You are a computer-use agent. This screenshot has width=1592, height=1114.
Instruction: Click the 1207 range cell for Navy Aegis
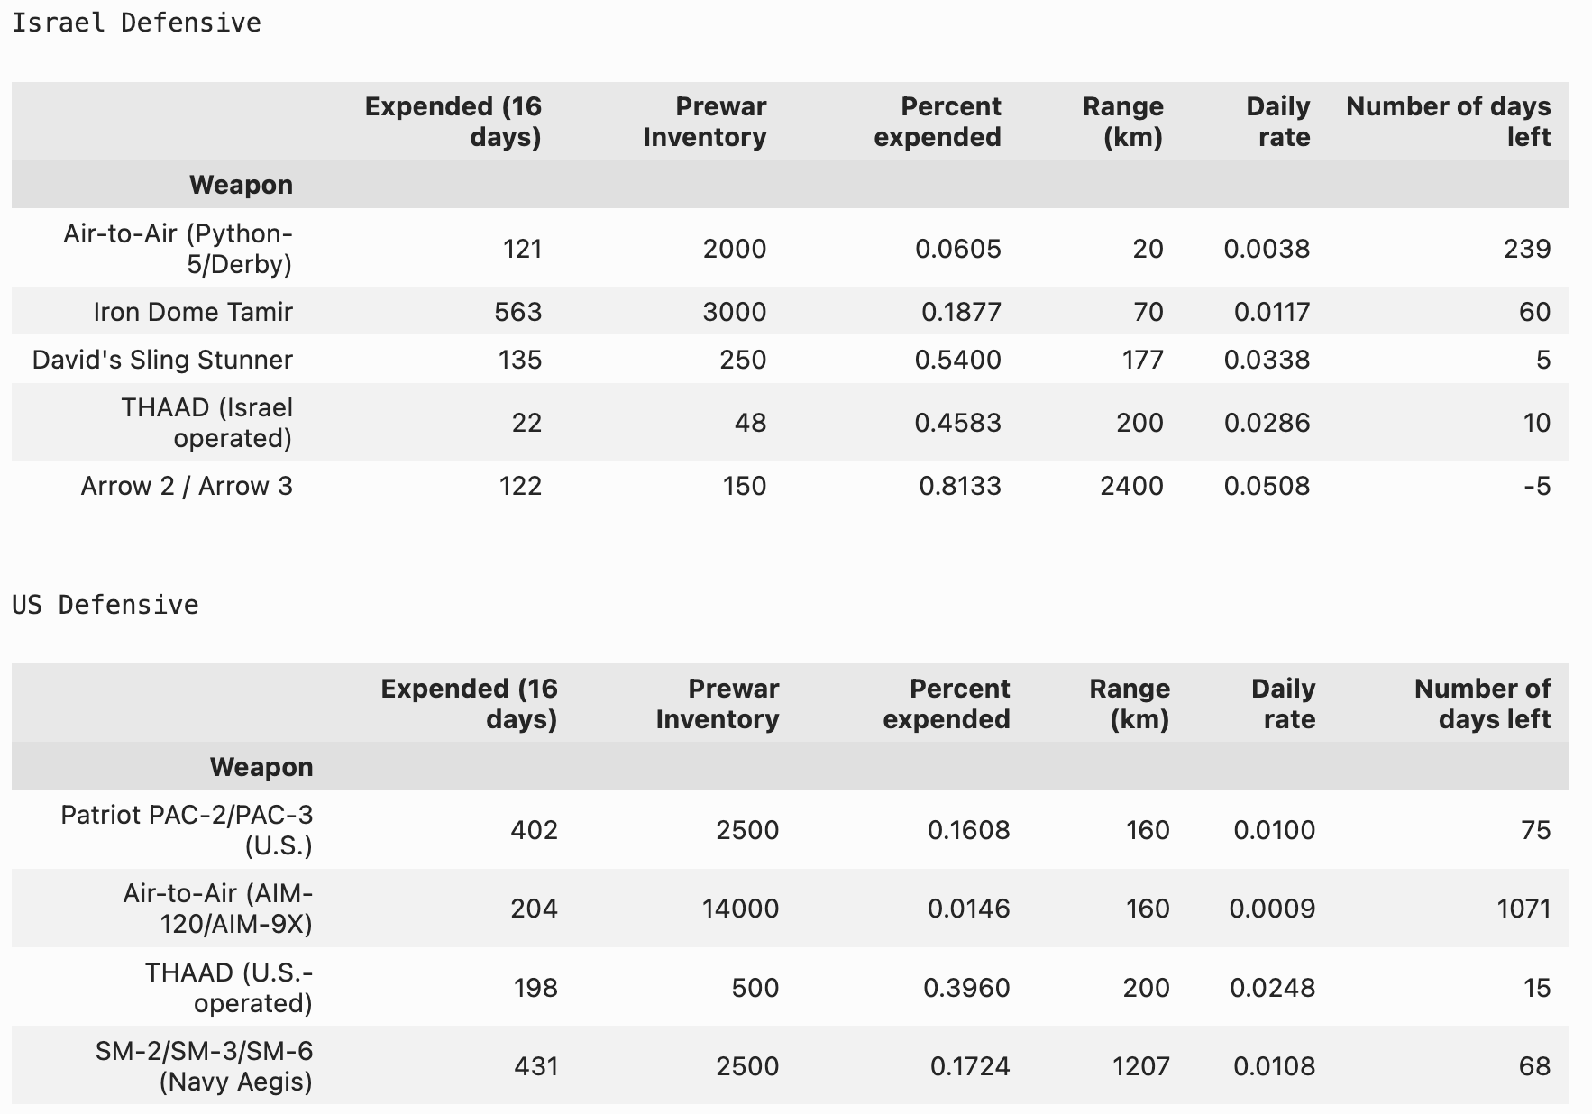tap(1140, 1065)
